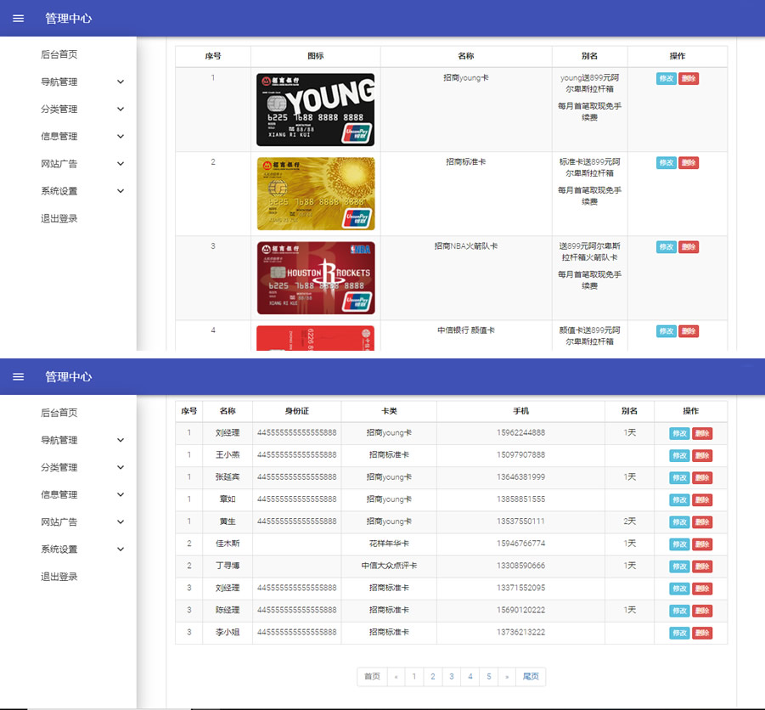
Task: Click 删除 for the 招商标准卡 card row
Action: (689, 162)
